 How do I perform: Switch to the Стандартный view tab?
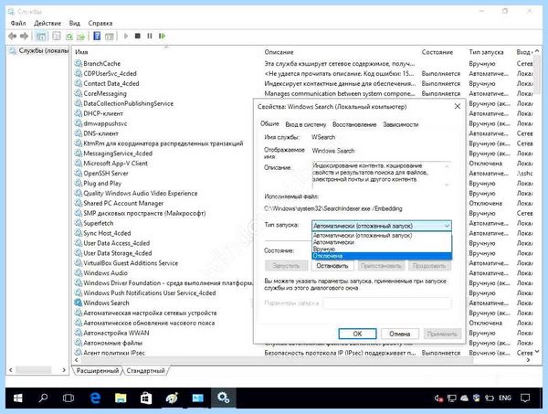146,371
